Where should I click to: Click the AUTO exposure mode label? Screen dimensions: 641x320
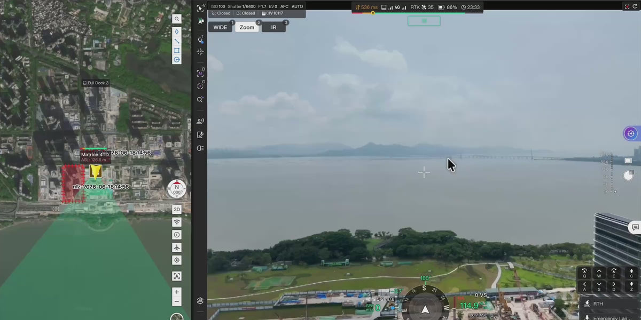(297, 6)
